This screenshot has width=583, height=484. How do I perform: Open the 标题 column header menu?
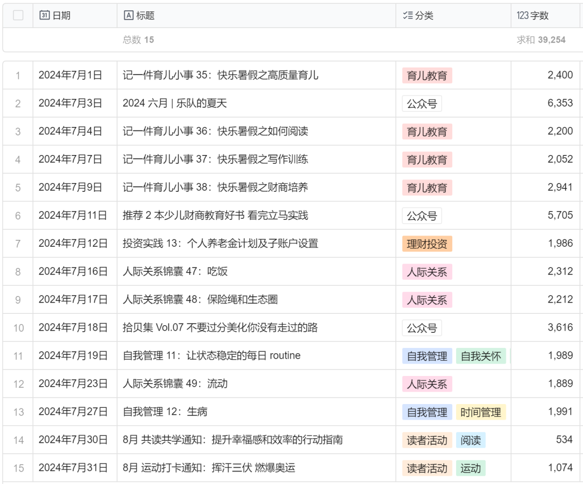(256, 15)
